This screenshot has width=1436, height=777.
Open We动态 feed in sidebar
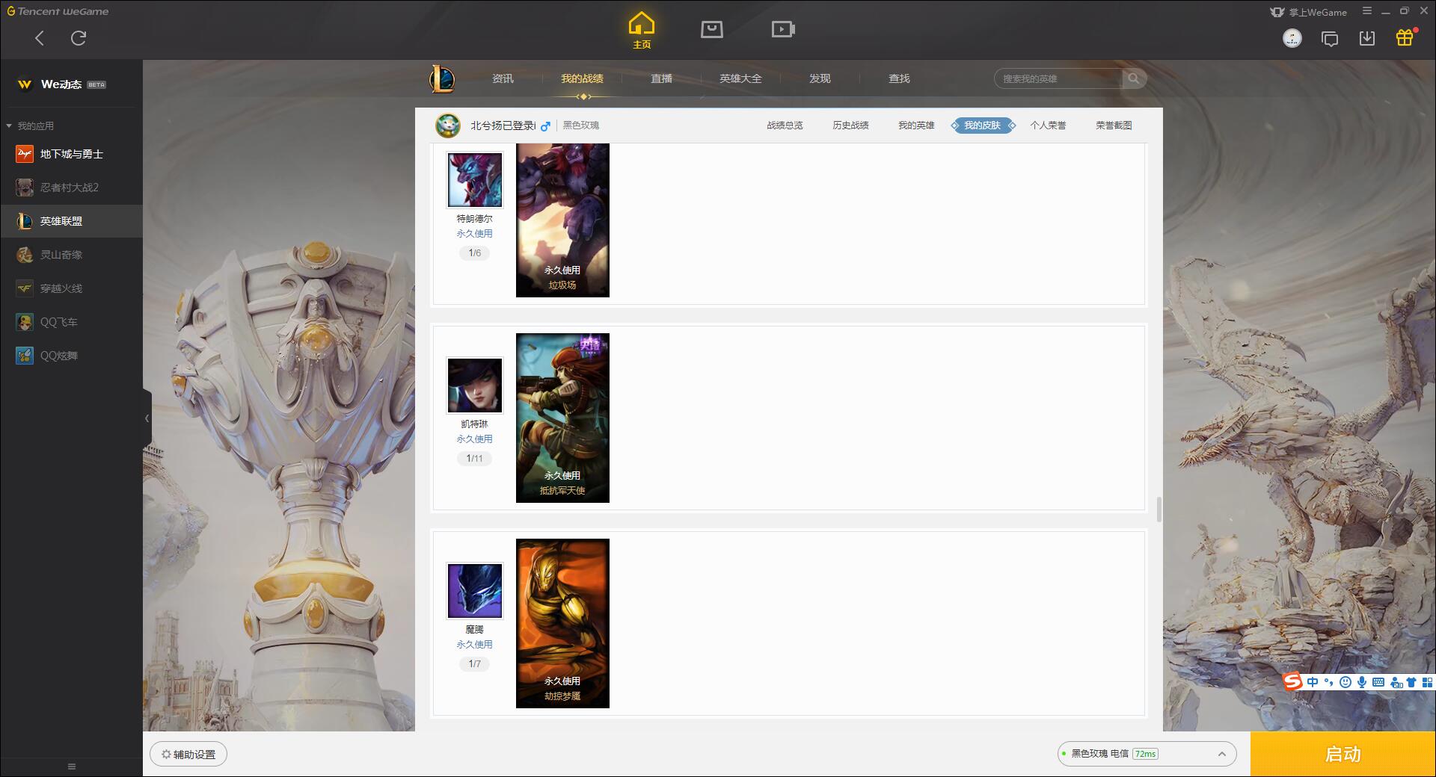tap(71, 84)
